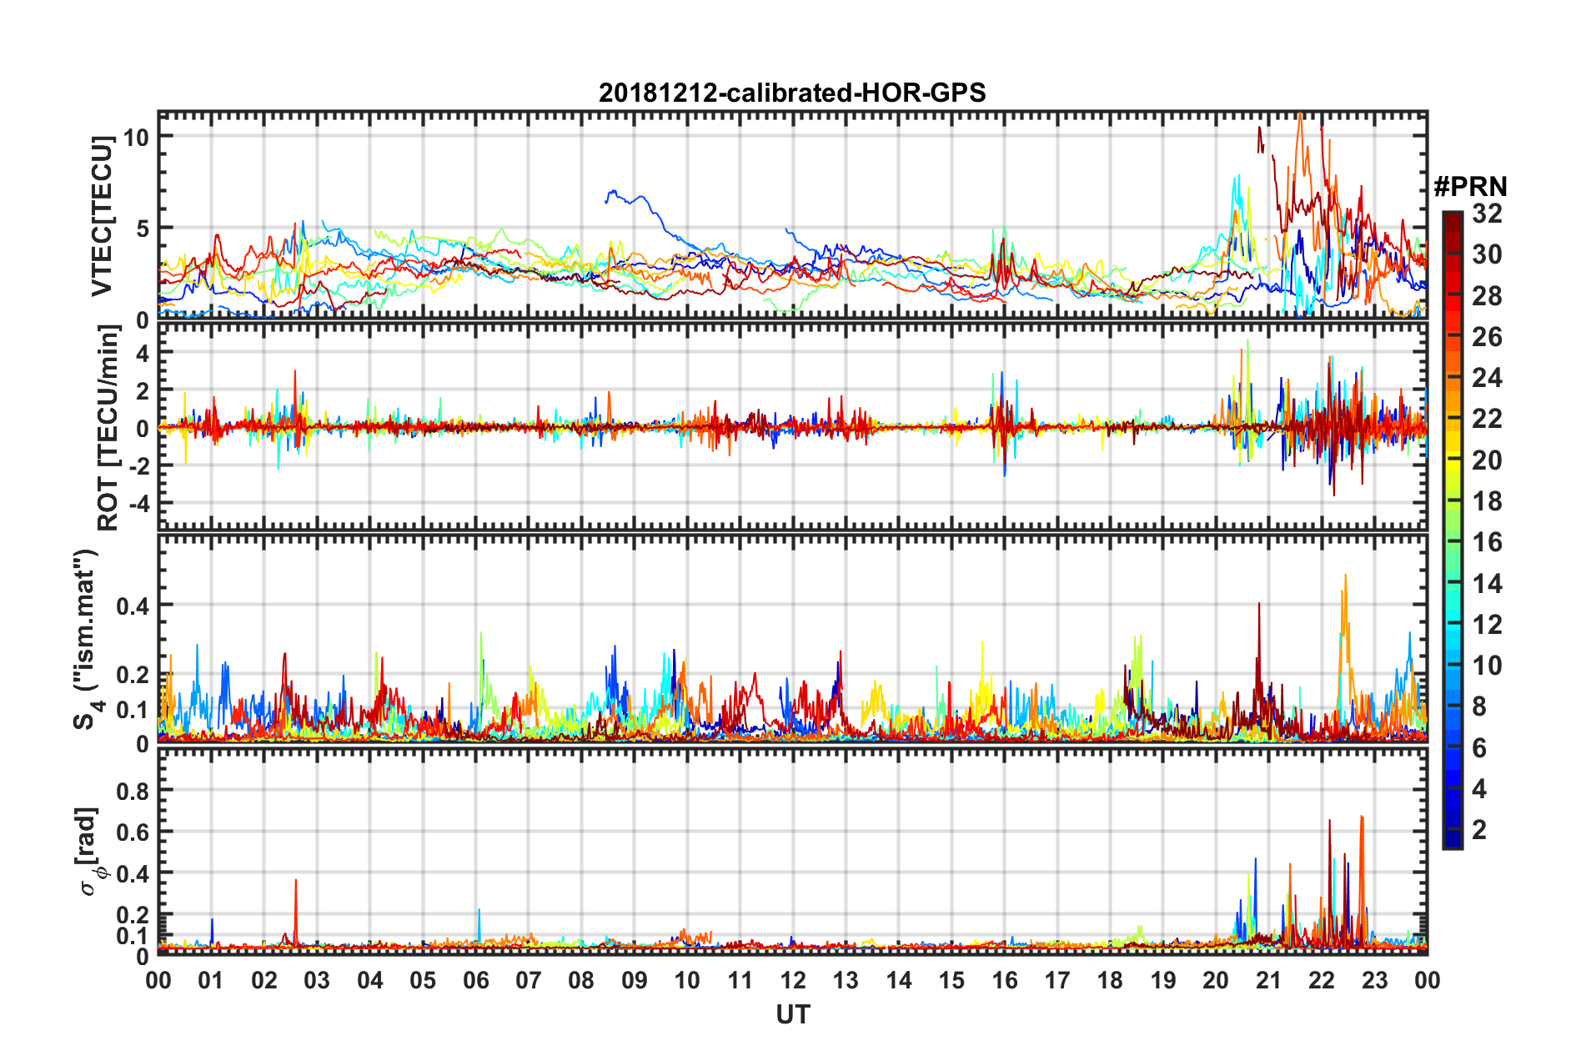The height and width of the screenshot is (1061, 1586).
Task: Click sigma phi y-axis tick label 0.6
Action: click(x=133, y=832)
